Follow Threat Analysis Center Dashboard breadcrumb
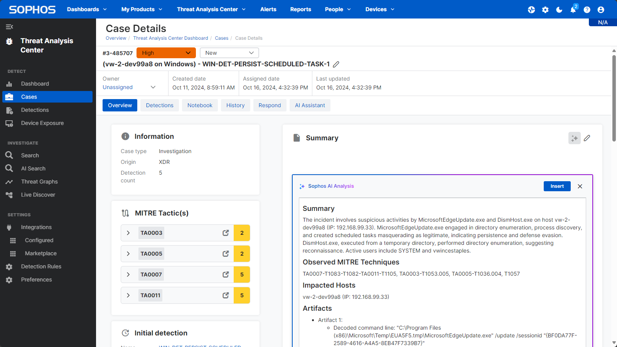The width and height of the screenshot is (617, 347). (171, 38)
